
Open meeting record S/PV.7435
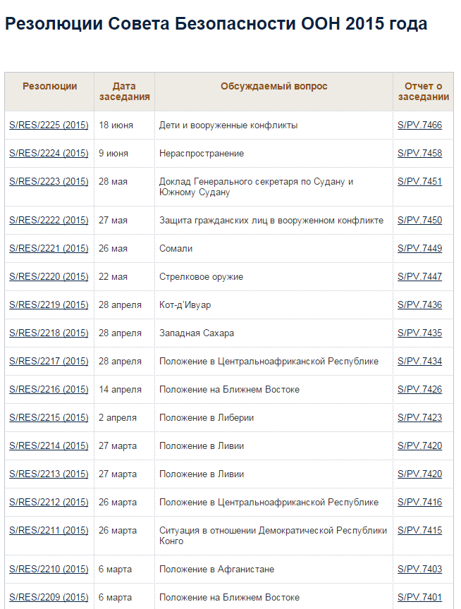coord(420,333)
